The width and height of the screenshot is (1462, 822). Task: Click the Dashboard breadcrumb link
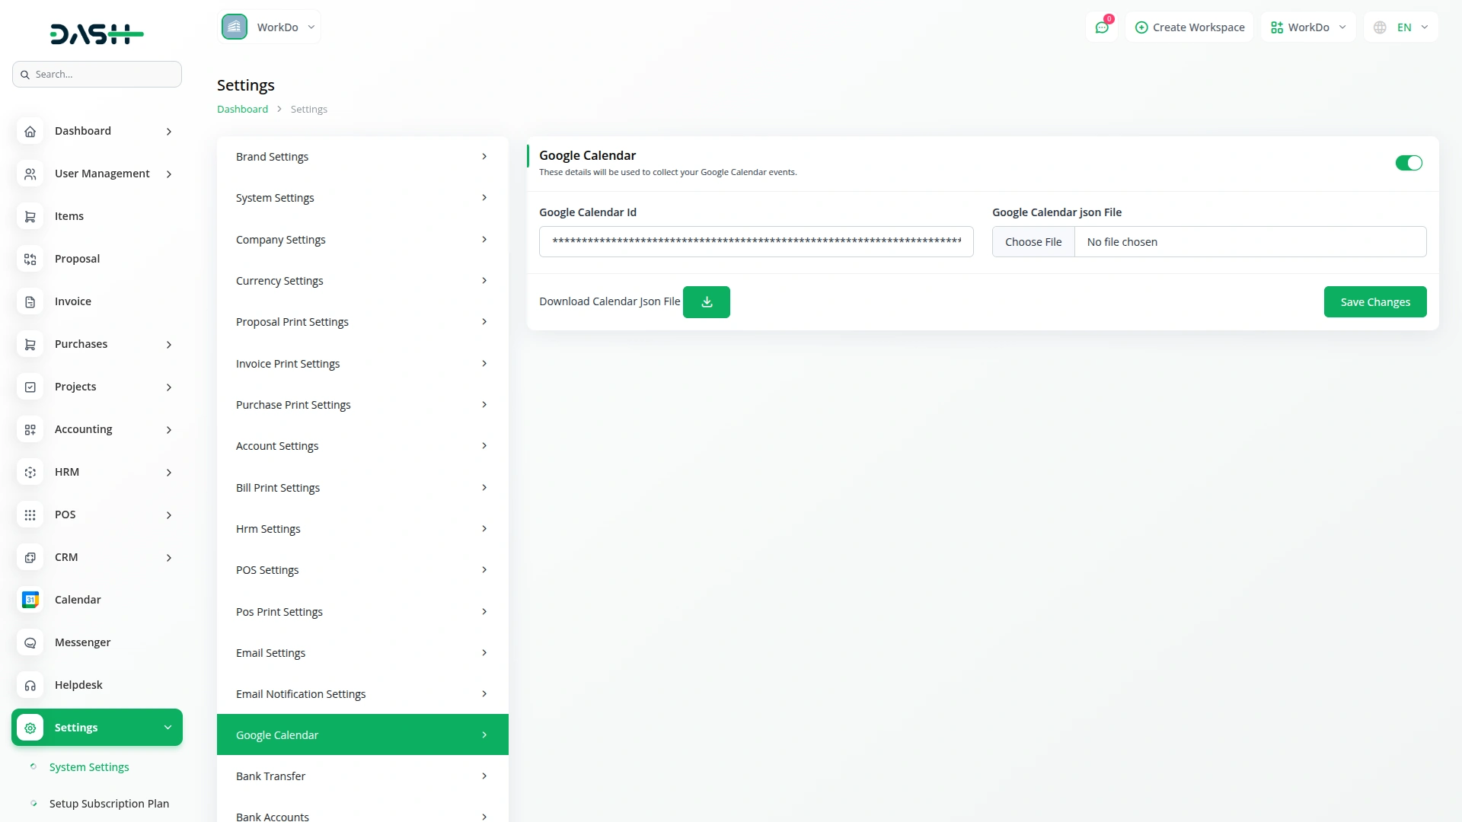[242, 109]
